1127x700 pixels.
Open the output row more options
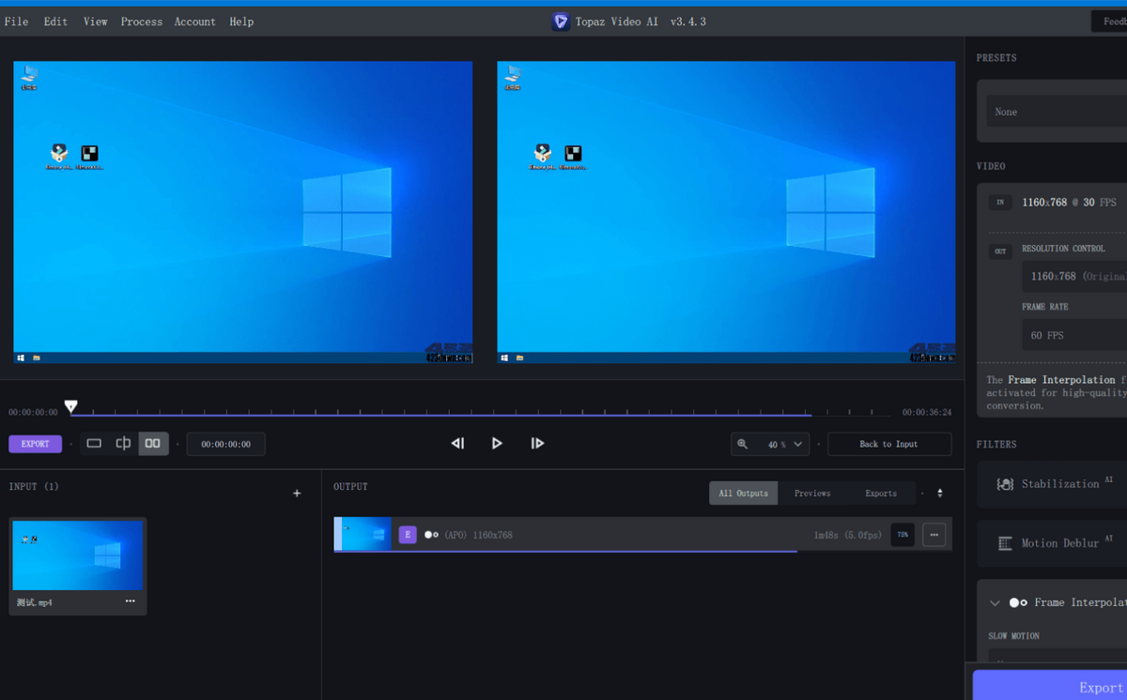(934, 535)
